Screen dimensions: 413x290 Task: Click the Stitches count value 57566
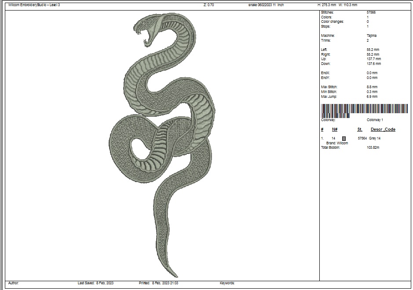[x=371, y=13]
